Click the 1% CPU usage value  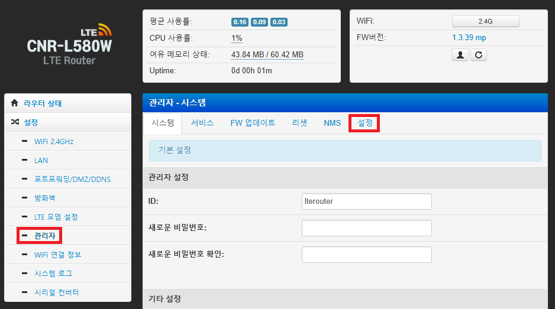237,38
